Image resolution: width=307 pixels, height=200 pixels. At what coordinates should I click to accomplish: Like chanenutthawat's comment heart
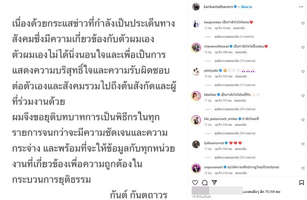pyautogui.click(x=303, y=47)
